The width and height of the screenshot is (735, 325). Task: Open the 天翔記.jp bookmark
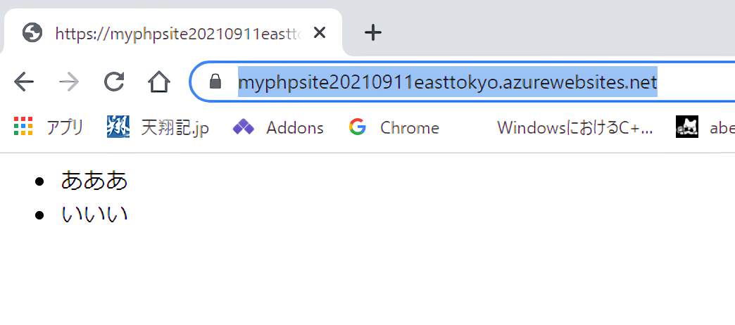158,127
